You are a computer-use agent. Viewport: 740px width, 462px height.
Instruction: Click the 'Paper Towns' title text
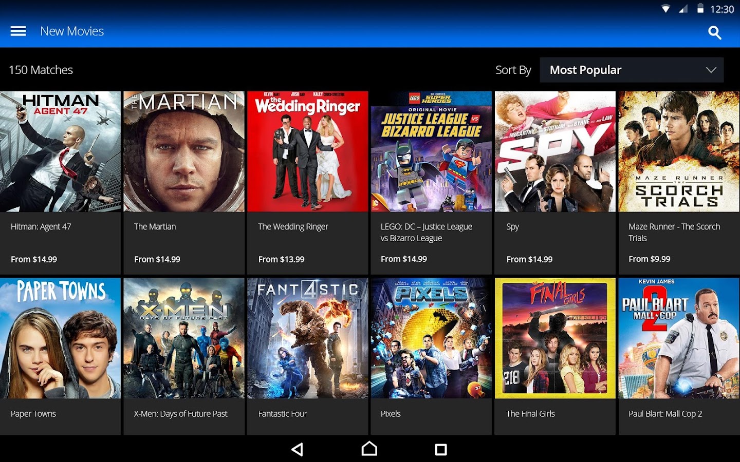click(x=33, y=414)
